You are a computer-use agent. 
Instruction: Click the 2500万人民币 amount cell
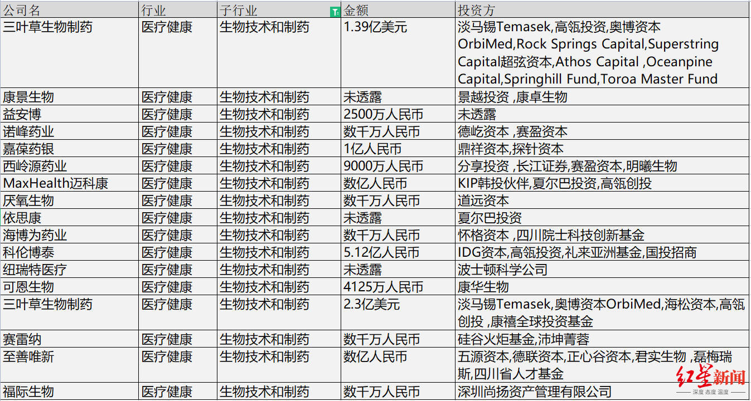[x=398, y=114]
